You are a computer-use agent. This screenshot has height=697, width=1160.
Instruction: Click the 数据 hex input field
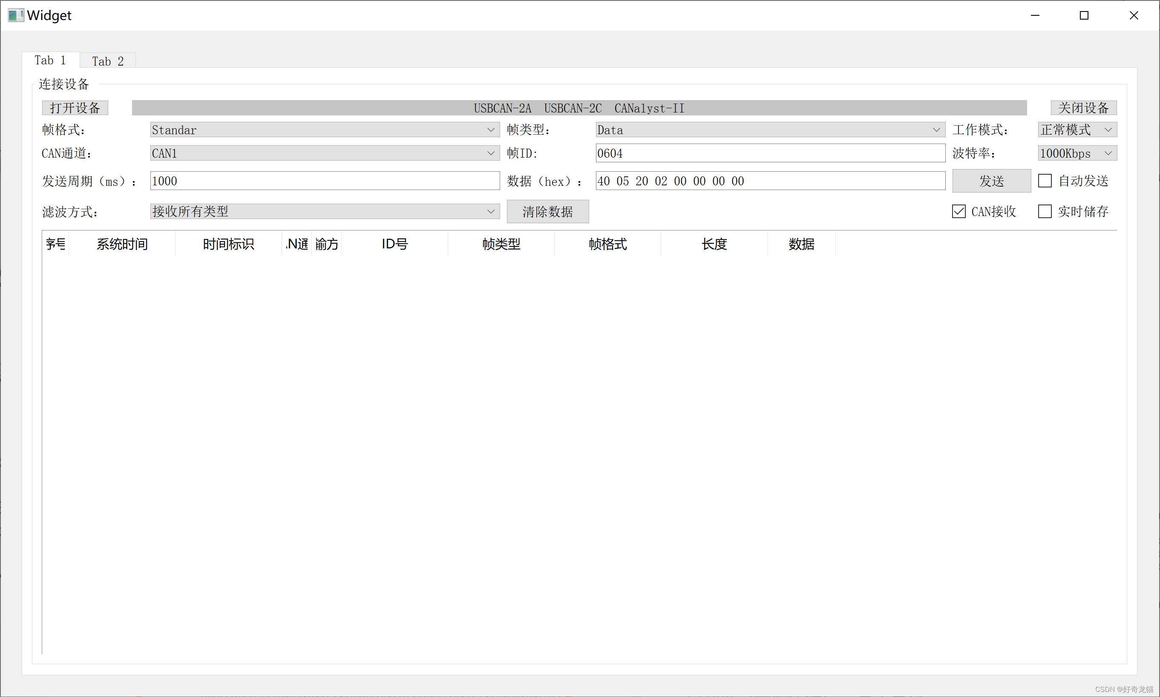coord(770,181)
